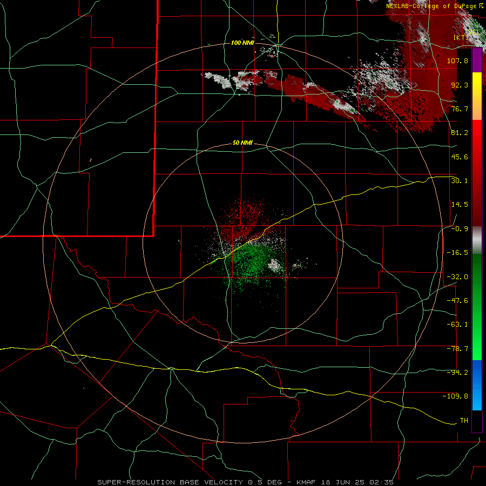Click the Super-Resolution Base Velocity caption text
The width and height of the screenshot is (486, 486).
(246, 482)
